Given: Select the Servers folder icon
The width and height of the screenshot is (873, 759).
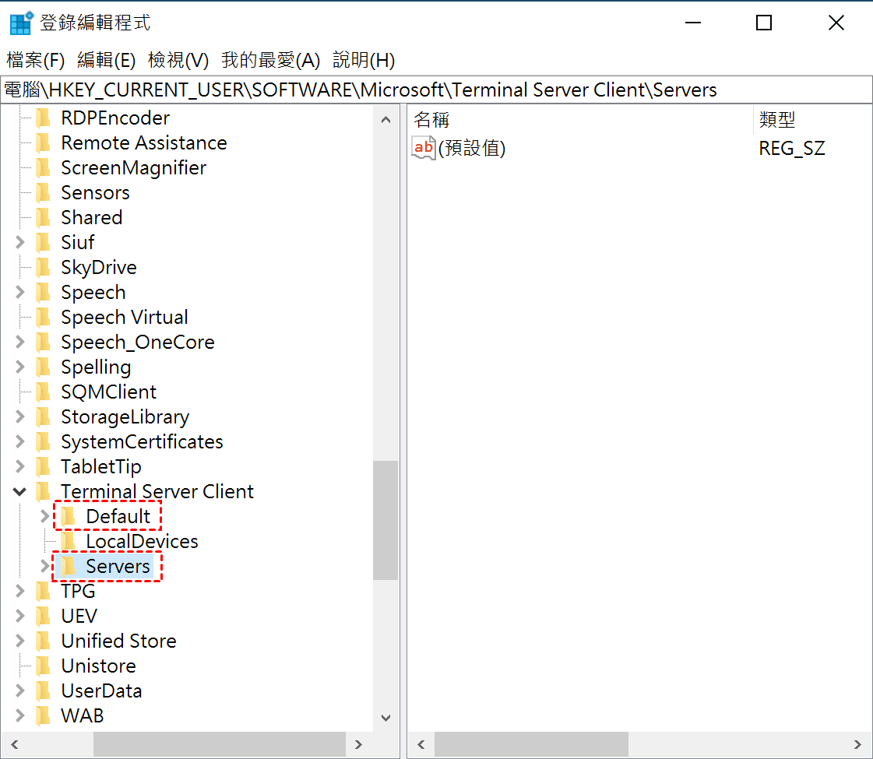Looking at the screenshot, I should (x=68, y=567).
